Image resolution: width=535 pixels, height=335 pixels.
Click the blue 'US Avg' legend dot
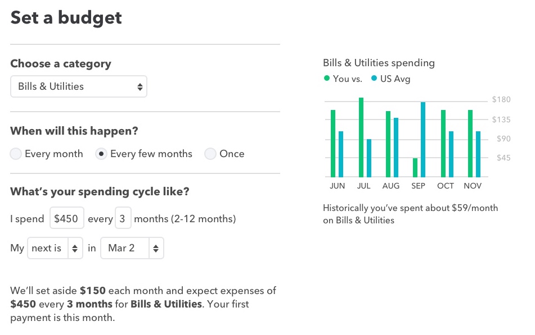(x=374, y=79)
